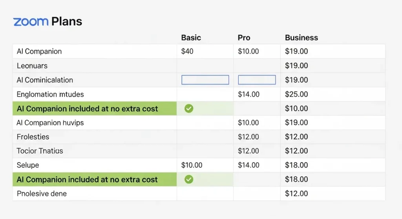Click upper green AI Companion included banner
Screen dimensions: 402x219
pos(87,109)
